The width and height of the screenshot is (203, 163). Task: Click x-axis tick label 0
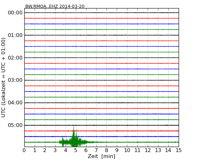click(x=24, y=150)
